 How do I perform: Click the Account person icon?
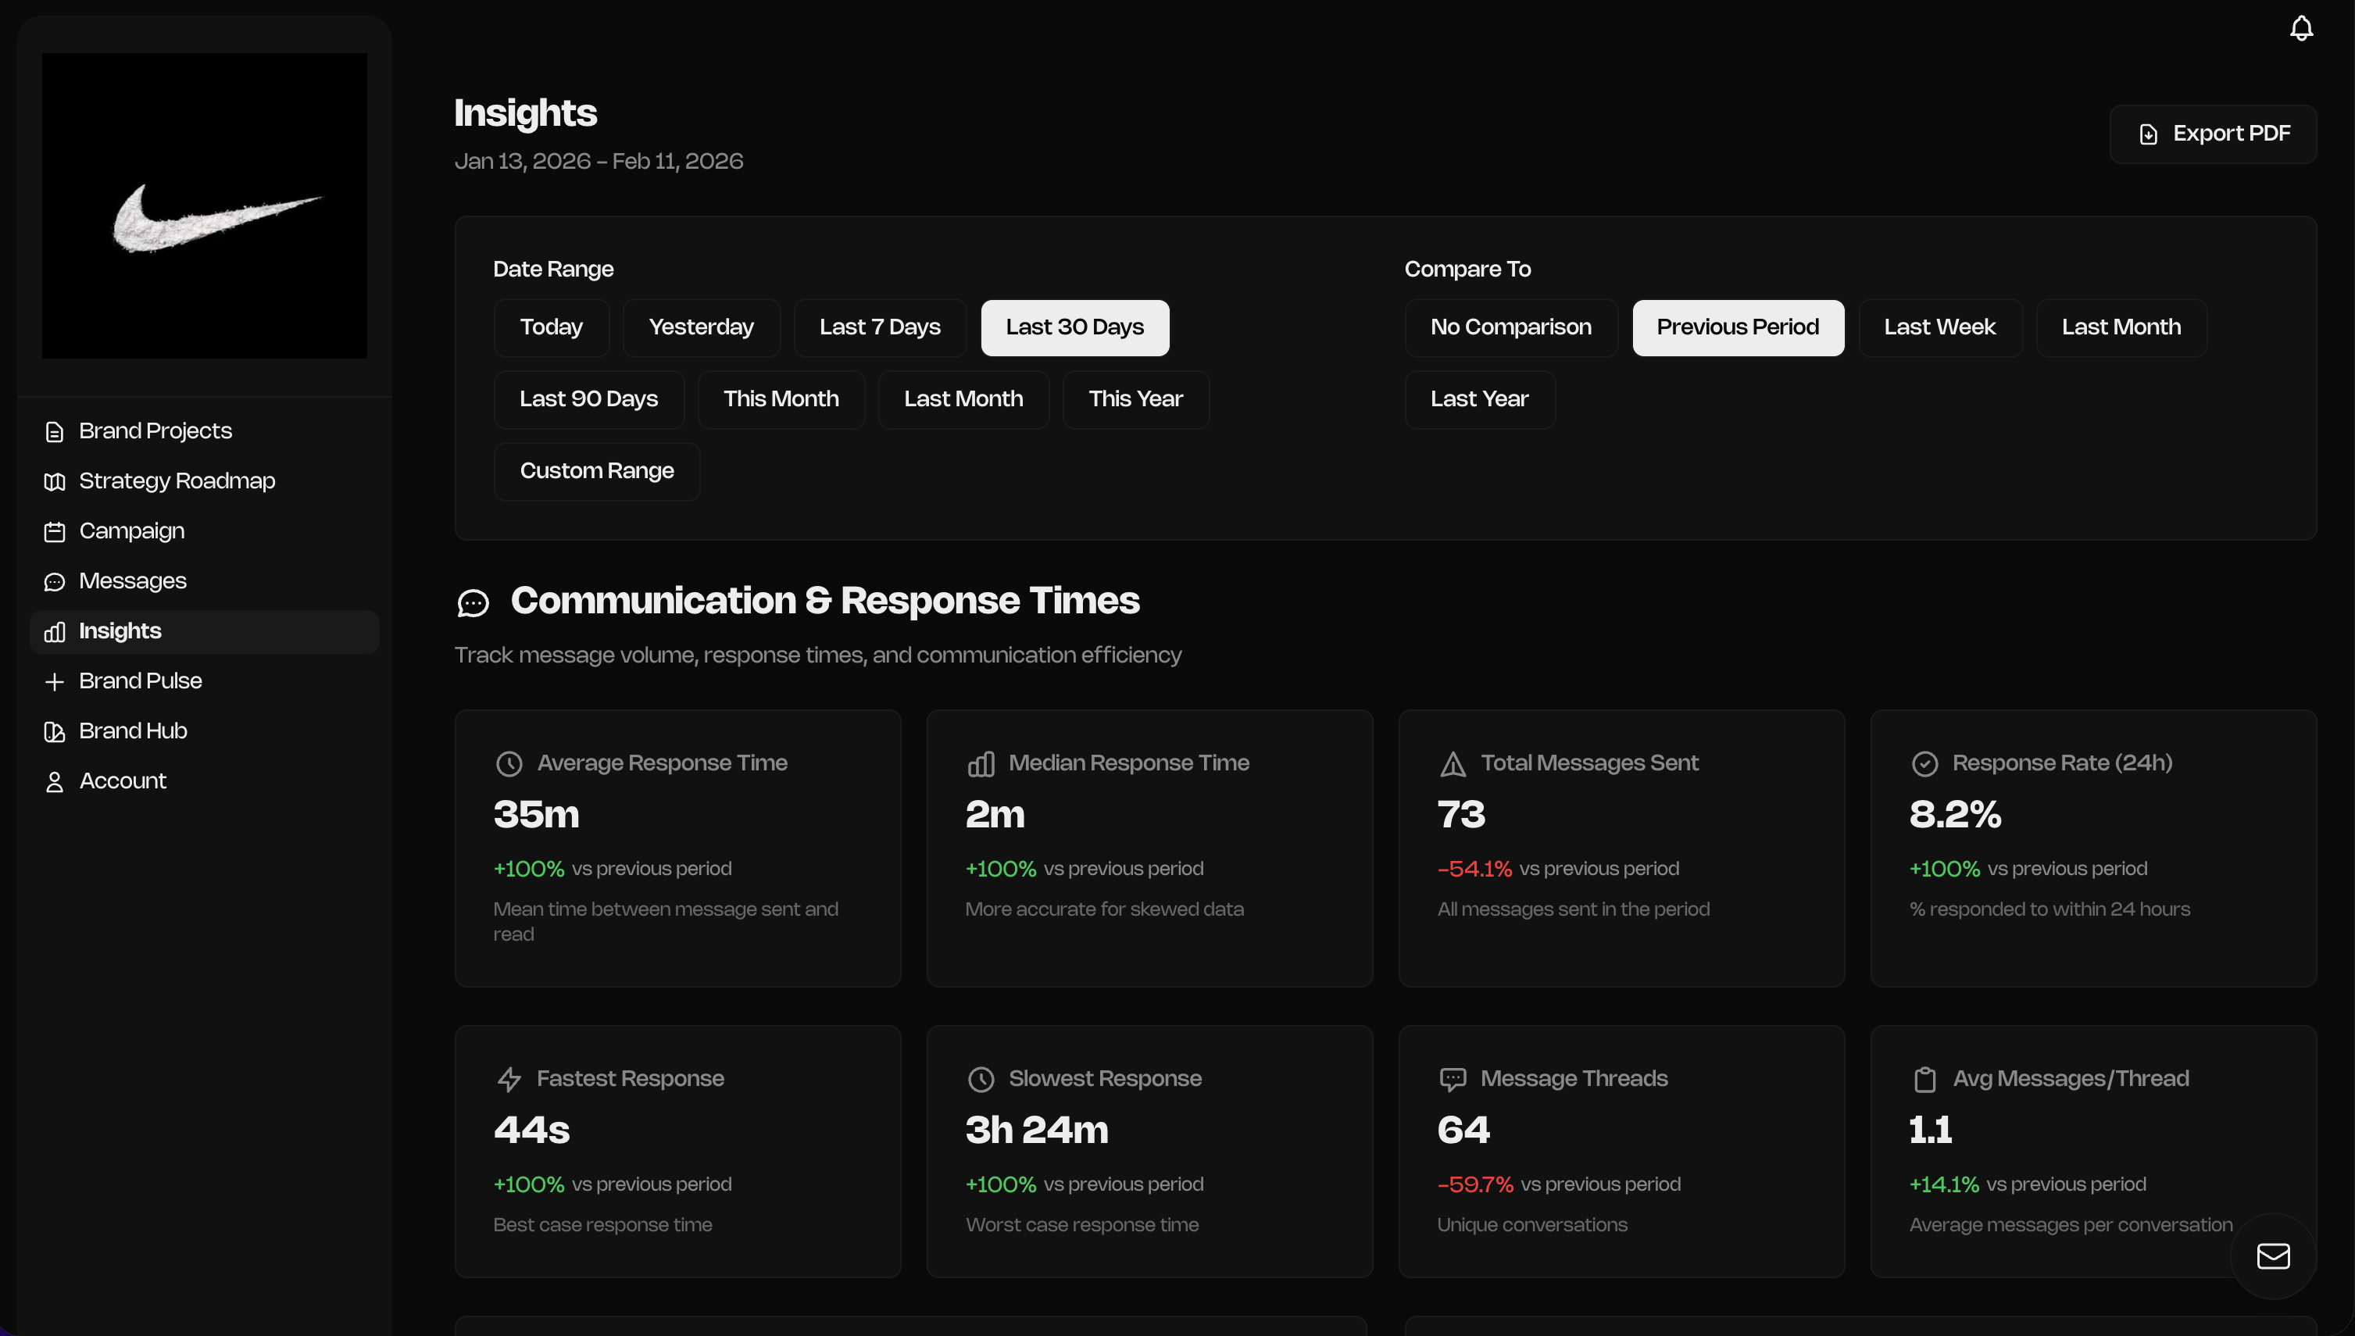[54, 782]
